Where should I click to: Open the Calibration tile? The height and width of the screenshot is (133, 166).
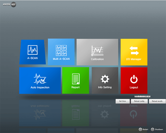tap(97, 52)
